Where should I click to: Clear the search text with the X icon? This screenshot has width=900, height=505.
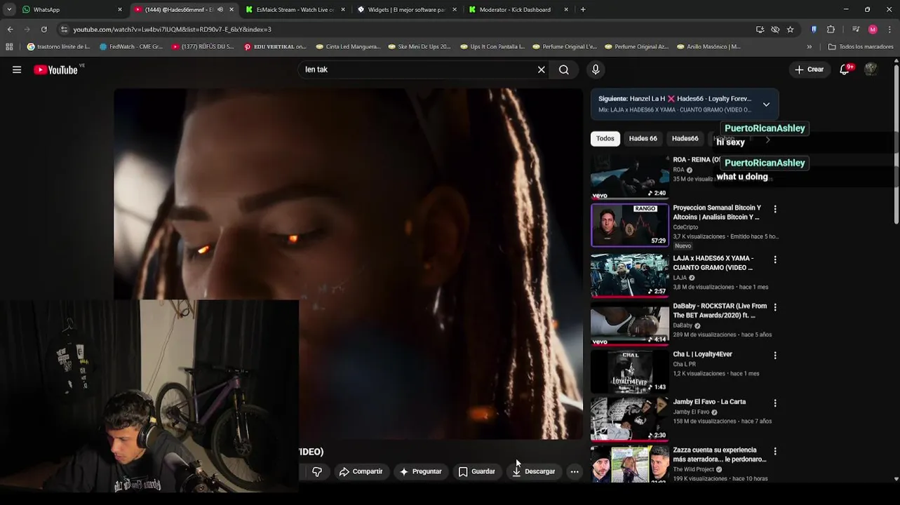coord(541,69)
